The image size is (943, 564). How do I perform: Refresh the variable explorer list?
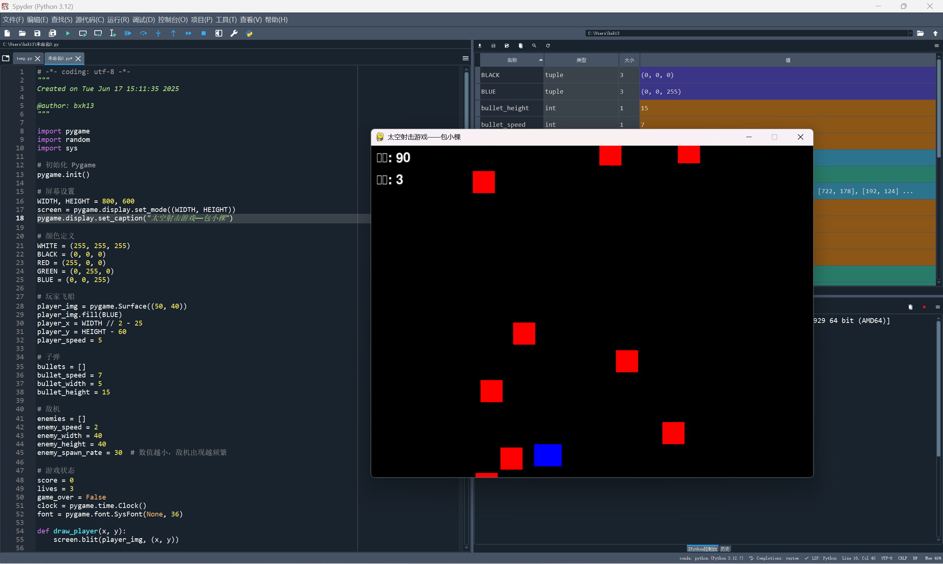[x=548, y=46]
